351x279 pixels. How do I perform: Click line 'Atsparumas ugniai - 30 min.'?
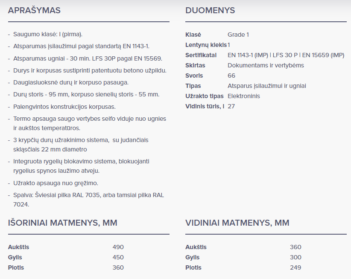(x=88, y=58)
